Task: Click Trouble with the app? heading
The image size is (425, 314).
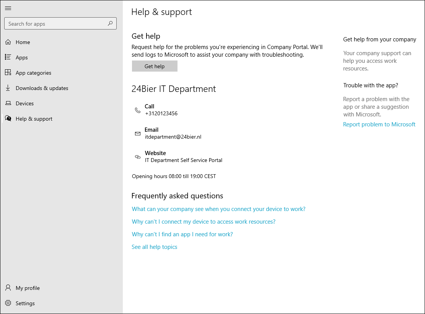Action: pos(371,85)
